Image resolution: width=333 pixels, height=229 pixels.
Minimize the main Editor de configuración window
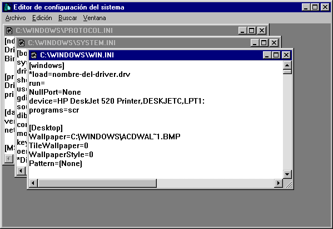[306, 7]
